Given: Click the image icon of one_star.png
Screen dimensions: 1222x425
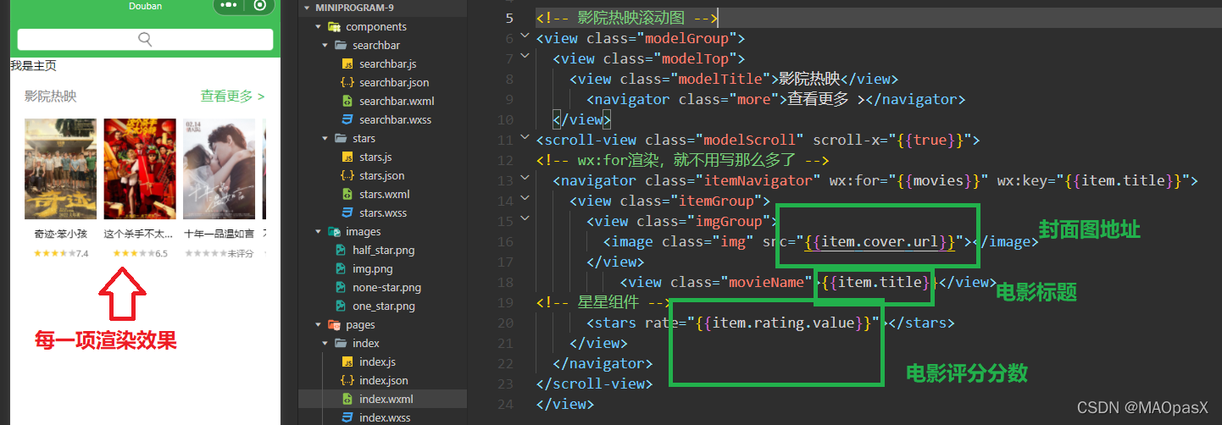Looking at the screenshot, I should point(341,306).
